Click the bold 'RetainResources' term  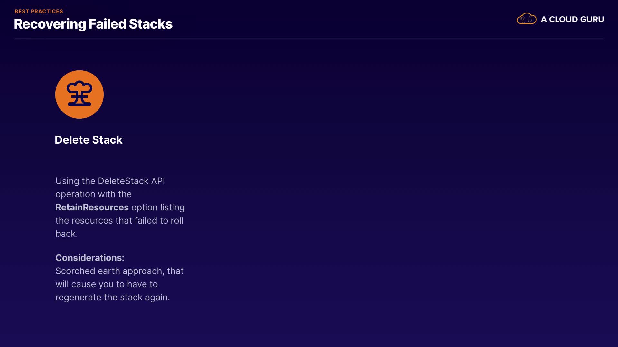pos(92,207)
